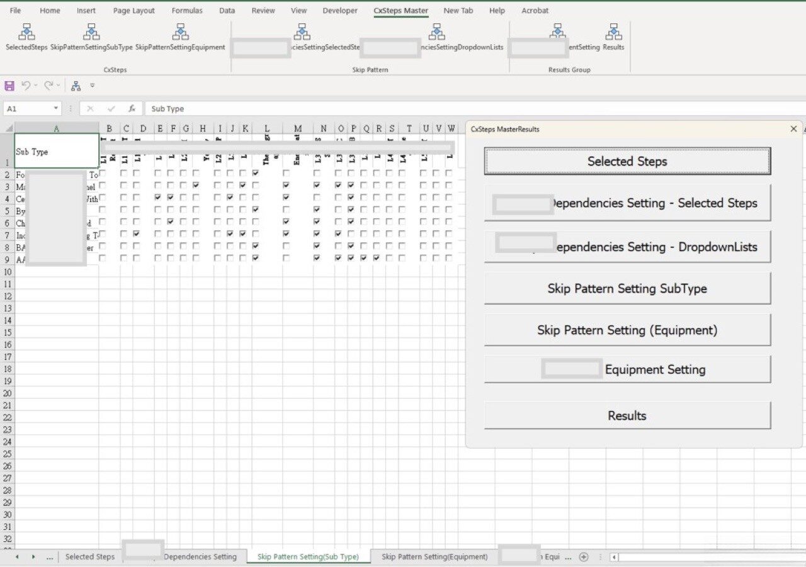This screenshot has width=806, height=567.
Task: Click the formula bar Enter checkmark icon
Action: [x=111, y=109]
